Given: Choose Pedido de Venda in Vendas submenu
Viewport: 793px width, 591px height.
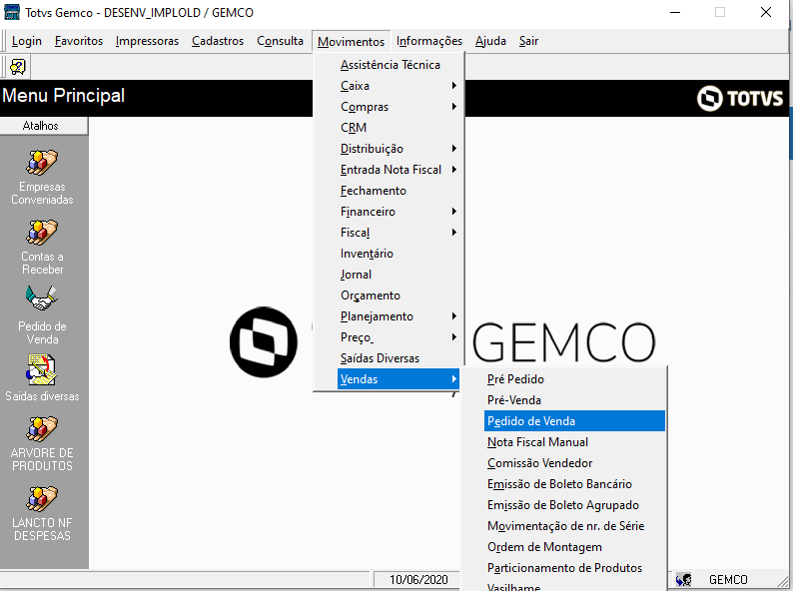Looking at the screenshot, I should (x=574, y=421).
